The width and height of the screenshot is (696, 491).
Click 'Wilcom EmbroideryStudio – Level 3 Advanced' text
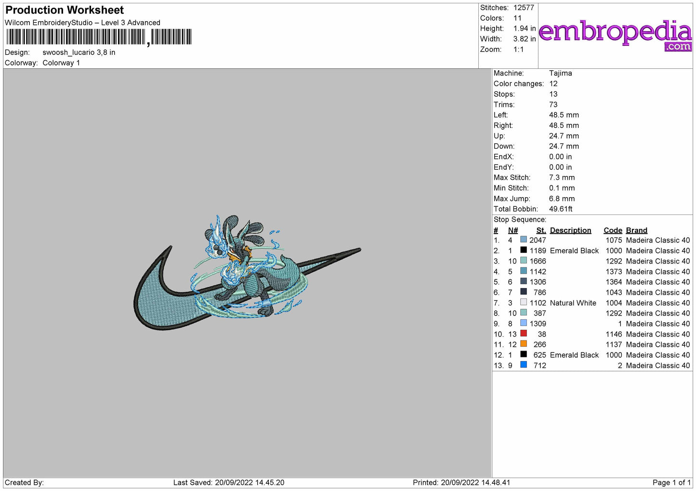(x=82, y=23)
